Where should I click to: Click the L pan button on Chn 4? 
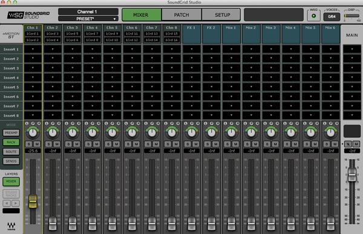[x=87, y=123]
